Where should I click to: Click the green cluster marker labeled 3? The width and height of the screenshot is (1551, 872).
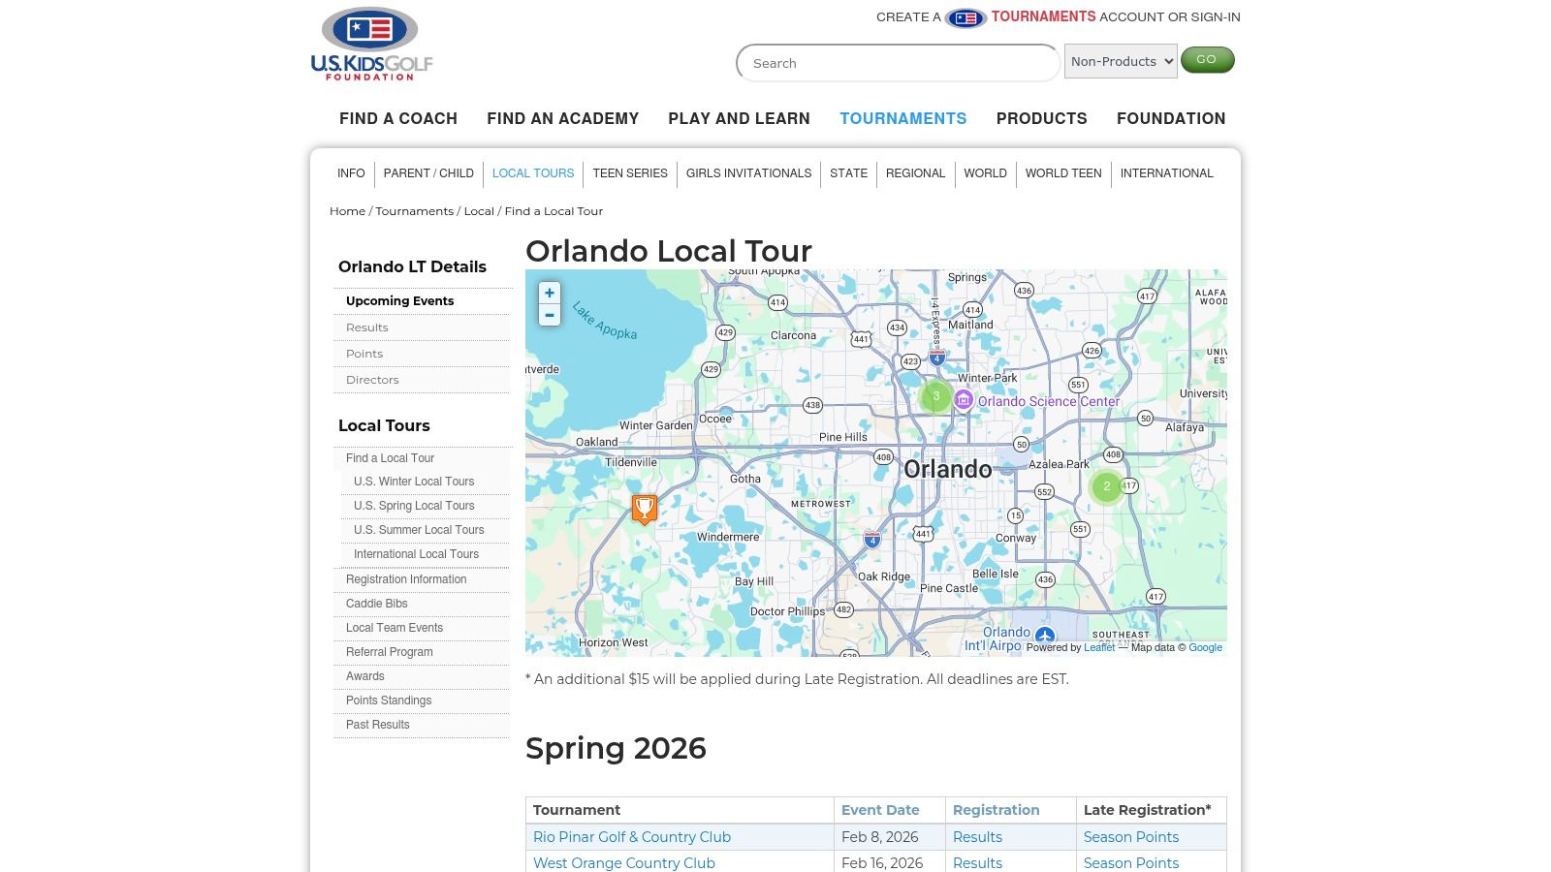(935, 395)
